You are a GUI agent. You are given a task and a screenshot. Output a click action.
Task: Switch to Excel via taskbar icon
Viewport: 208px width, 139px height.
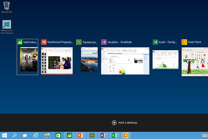coord(114,135)
